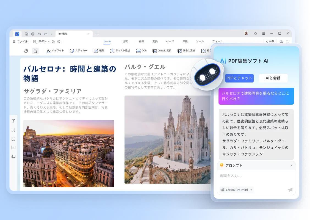The height and width of the screenshot is (220, 310).
Task: Click the heading バルセロナ: 時間と建築の物語
Action: 70,73
